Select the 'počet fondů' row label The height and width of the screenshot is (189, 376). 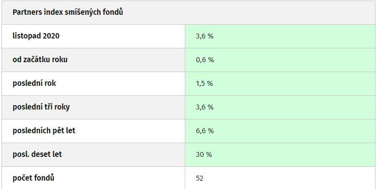pyautogui.click(x=34, y=178)
